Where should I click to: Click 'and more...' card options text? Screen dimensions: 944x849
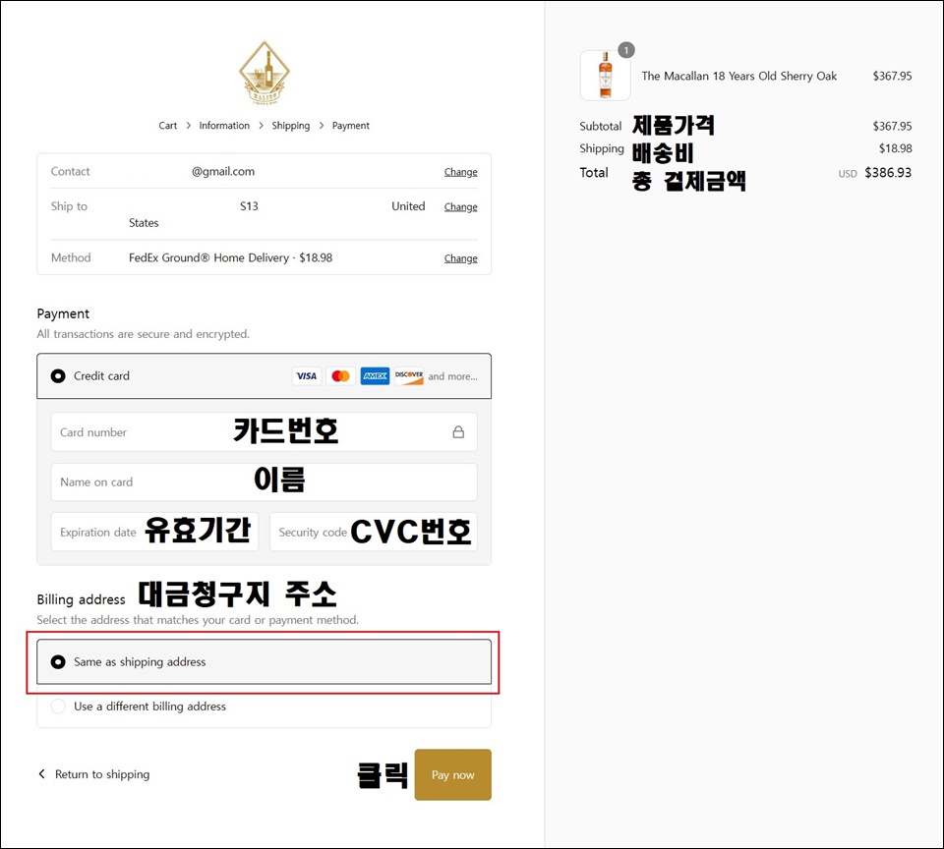pos(452,376)
